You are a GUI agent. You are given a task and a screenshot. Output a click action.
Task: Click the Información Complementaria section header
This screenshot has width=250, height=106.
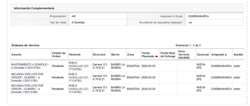[34, 8]
